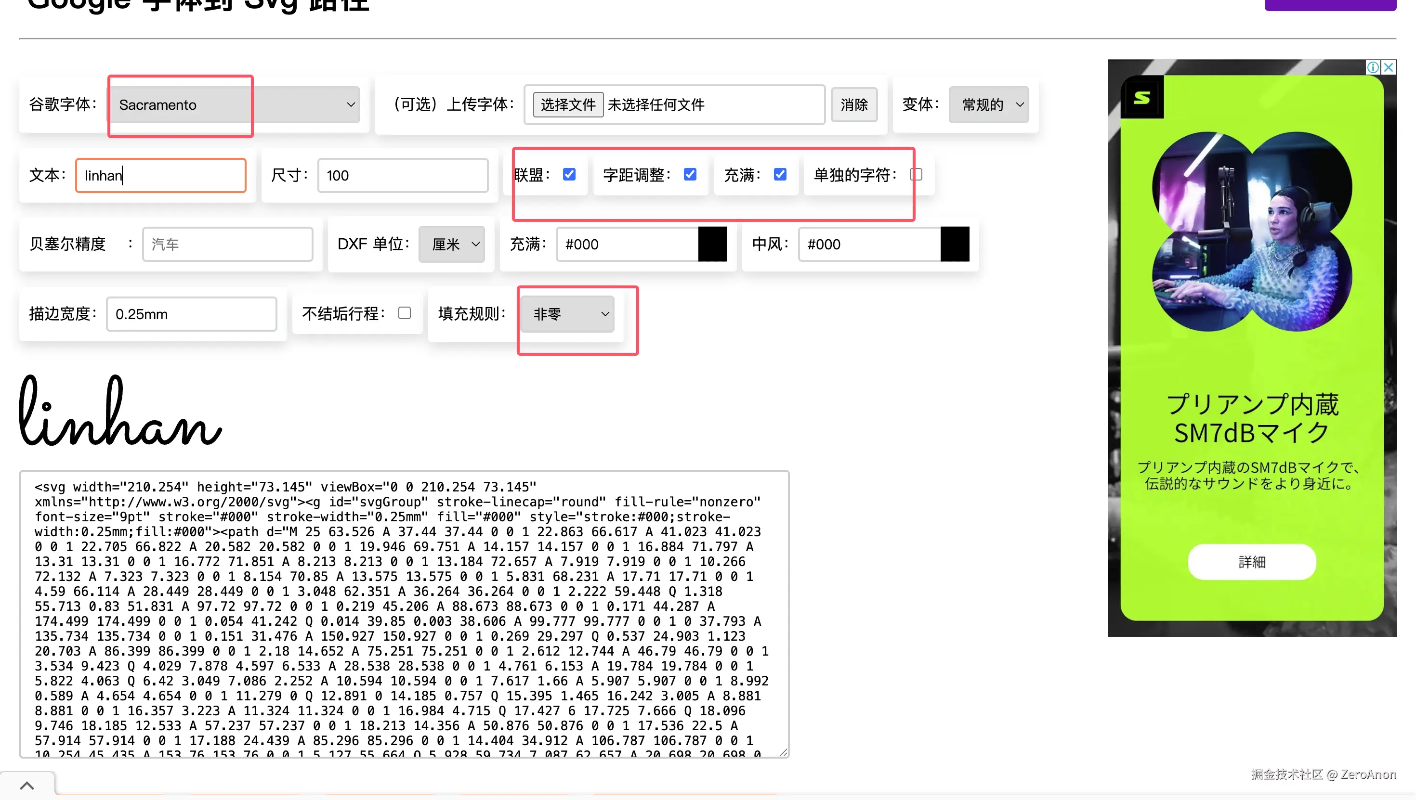The width and height of the screenshot is (1416, 800).
Task: Toggle the 联盟 union checkbox
Action: coord(569,175)
